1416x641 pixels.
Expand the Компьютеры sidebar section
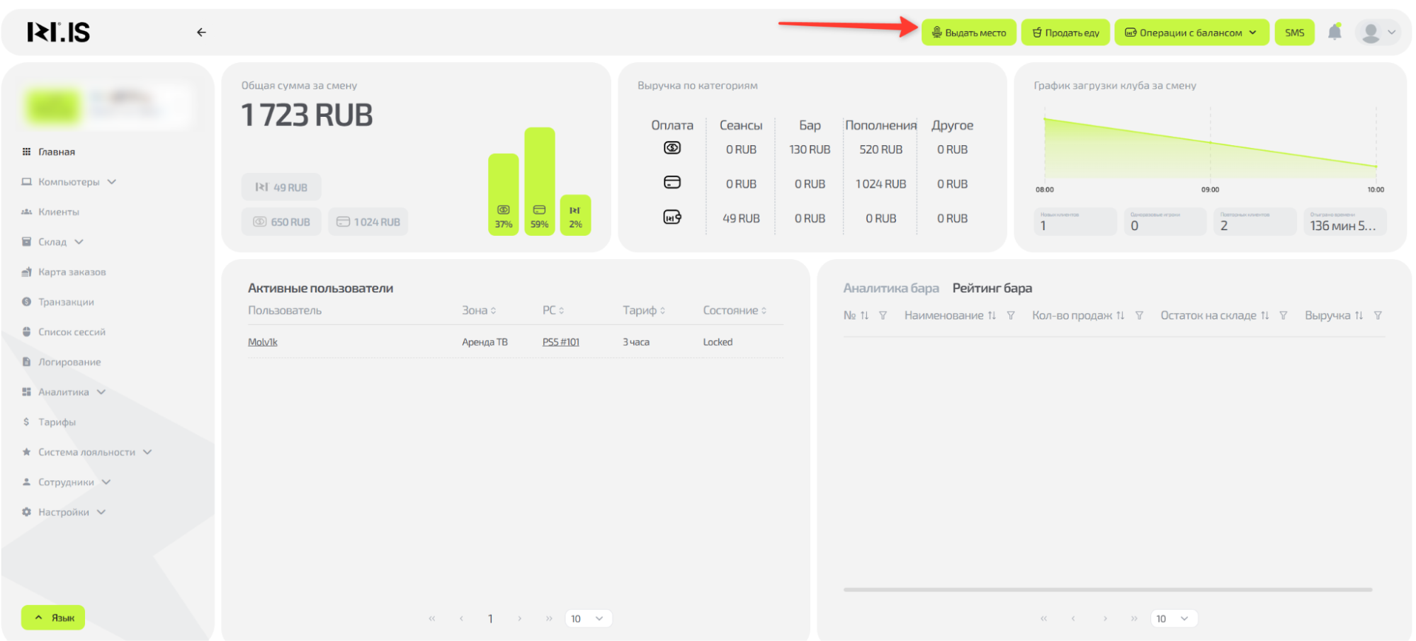point(69,182)
